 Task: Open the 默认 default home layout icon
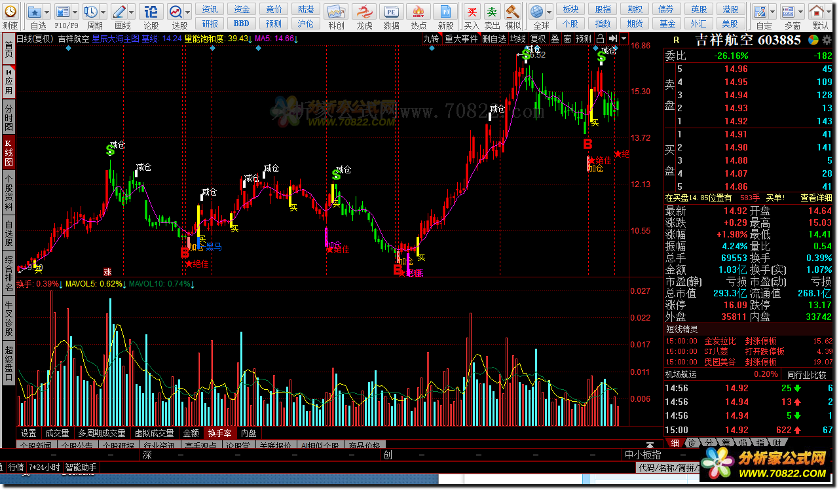coord(817,12)
